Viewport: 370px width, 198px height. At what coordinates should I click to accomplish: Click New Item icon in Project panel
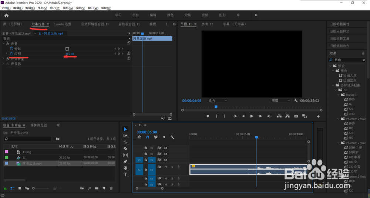coord(104,188)
